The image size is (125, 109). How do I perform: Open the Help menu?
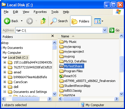click(66, 12)
